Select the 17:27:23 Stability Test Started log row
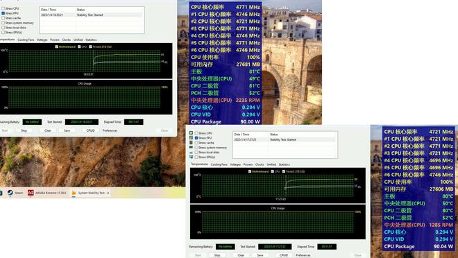The width and height of the screenshot is (458, 258). (x=285, y=139)
